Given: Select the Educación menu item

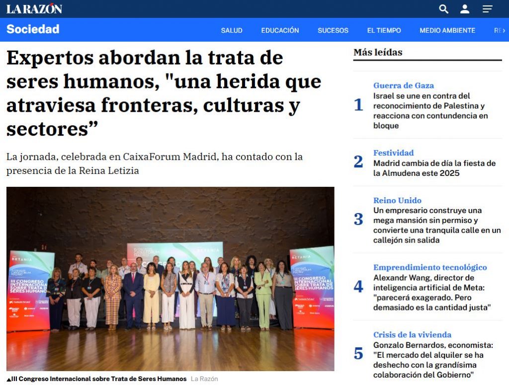Looking at the screenshot, I should click(x=280, y=30).
